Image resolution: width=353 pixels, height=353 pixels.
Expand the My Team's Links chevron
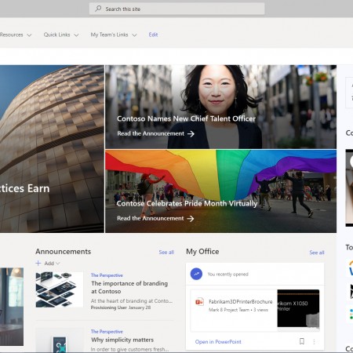point(134,35)
